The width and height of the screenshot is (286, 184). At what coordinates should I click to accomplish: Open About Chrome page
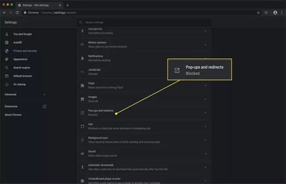pyautogui.click(x=13, y=114)
